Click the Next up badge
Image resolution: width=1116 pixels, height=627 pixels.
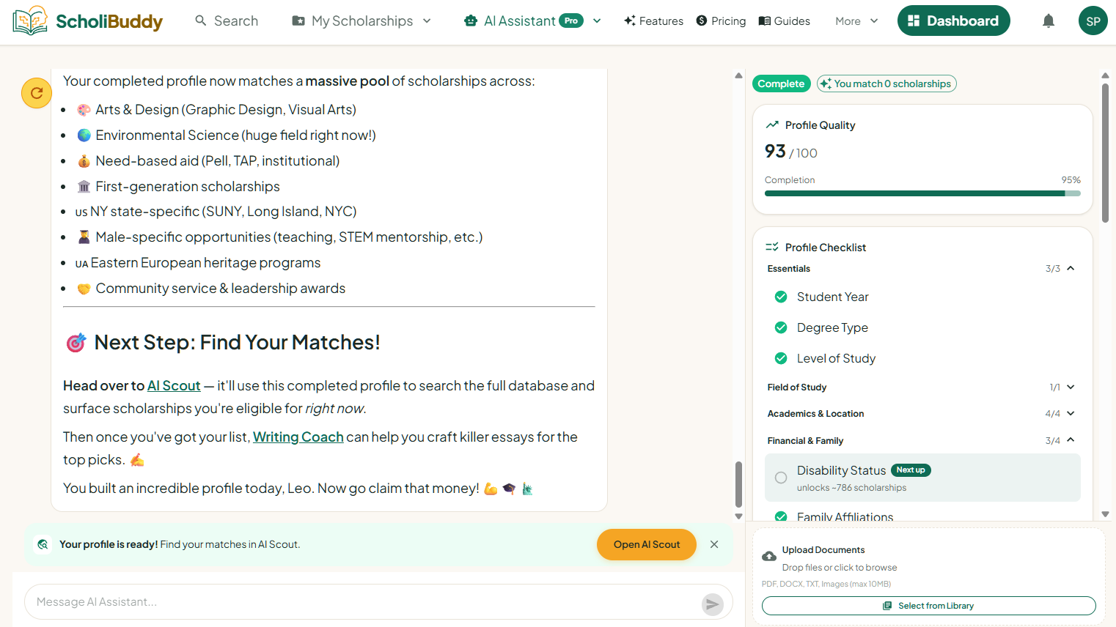pyautogui.click(x=911, y=470)
